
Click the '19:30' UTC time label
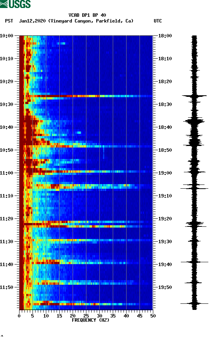click(x=165, y=242)
